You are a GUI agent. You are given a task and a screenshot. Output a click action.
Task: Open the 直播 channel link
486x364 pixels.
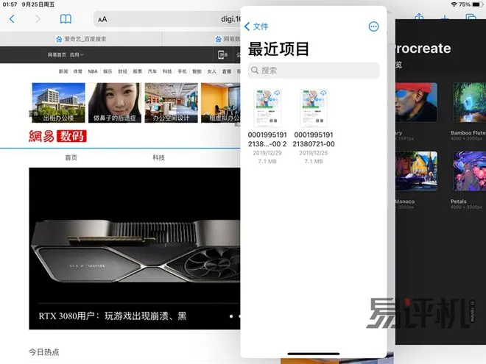[x=227, y=71]
